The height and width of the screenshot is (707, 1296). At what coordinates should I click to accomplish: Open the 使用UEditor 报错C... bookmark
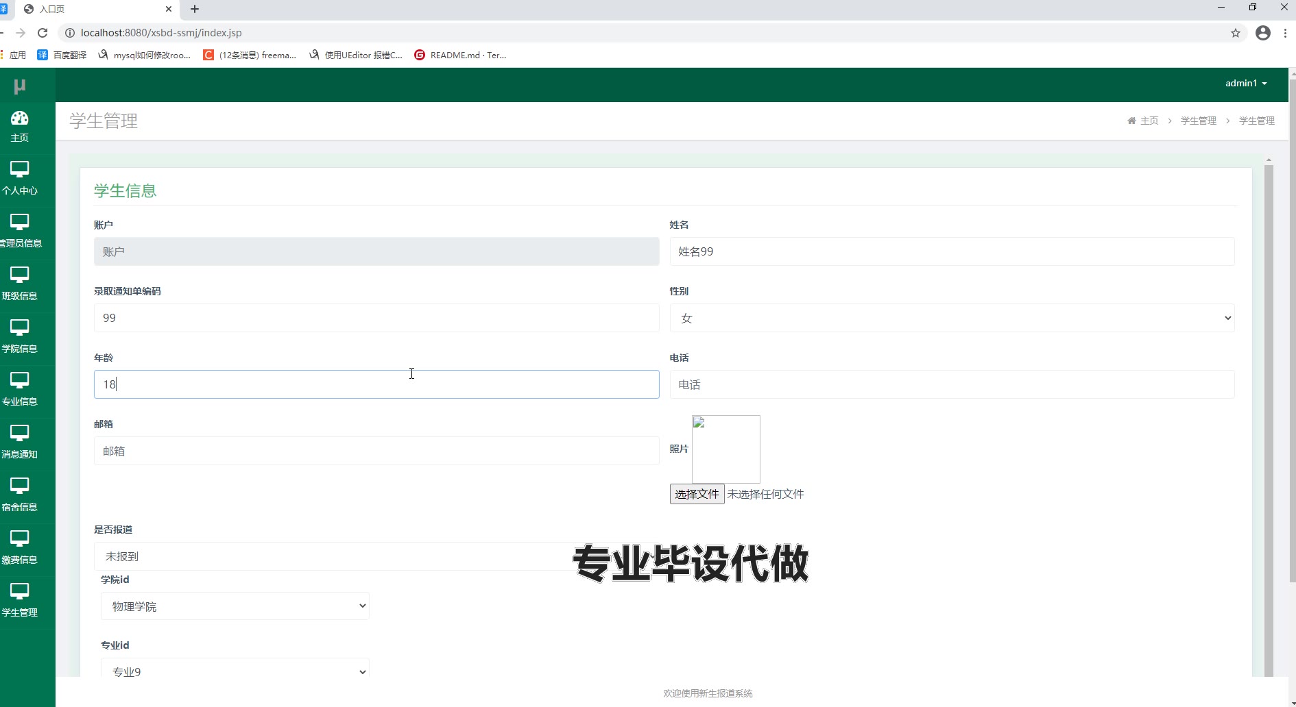point(356,55)
